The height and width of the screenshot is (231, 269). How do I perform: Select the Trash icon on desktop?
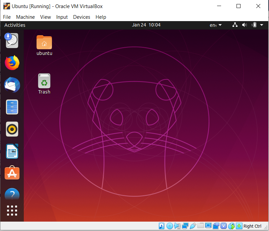point(44,84)
